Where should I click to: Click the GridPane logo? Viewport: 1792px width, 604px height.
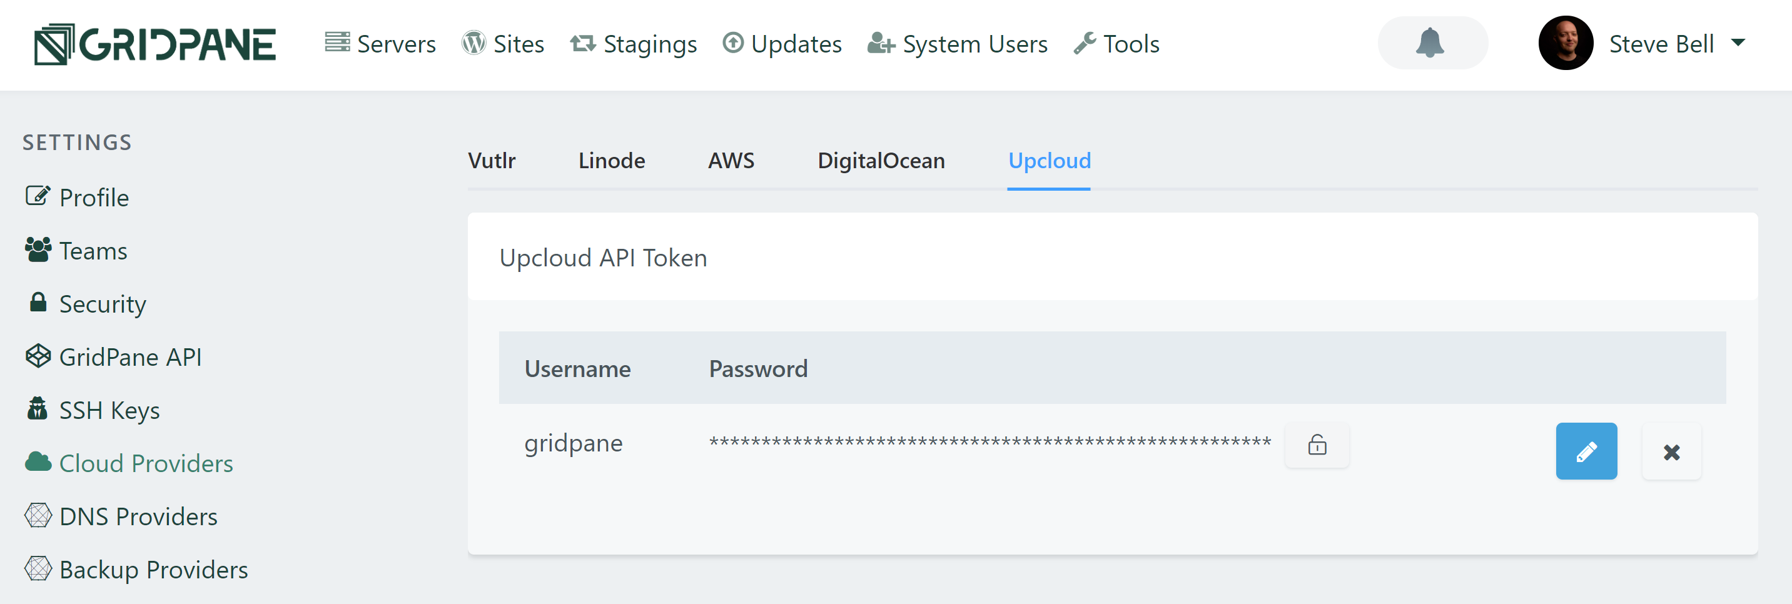155,44
